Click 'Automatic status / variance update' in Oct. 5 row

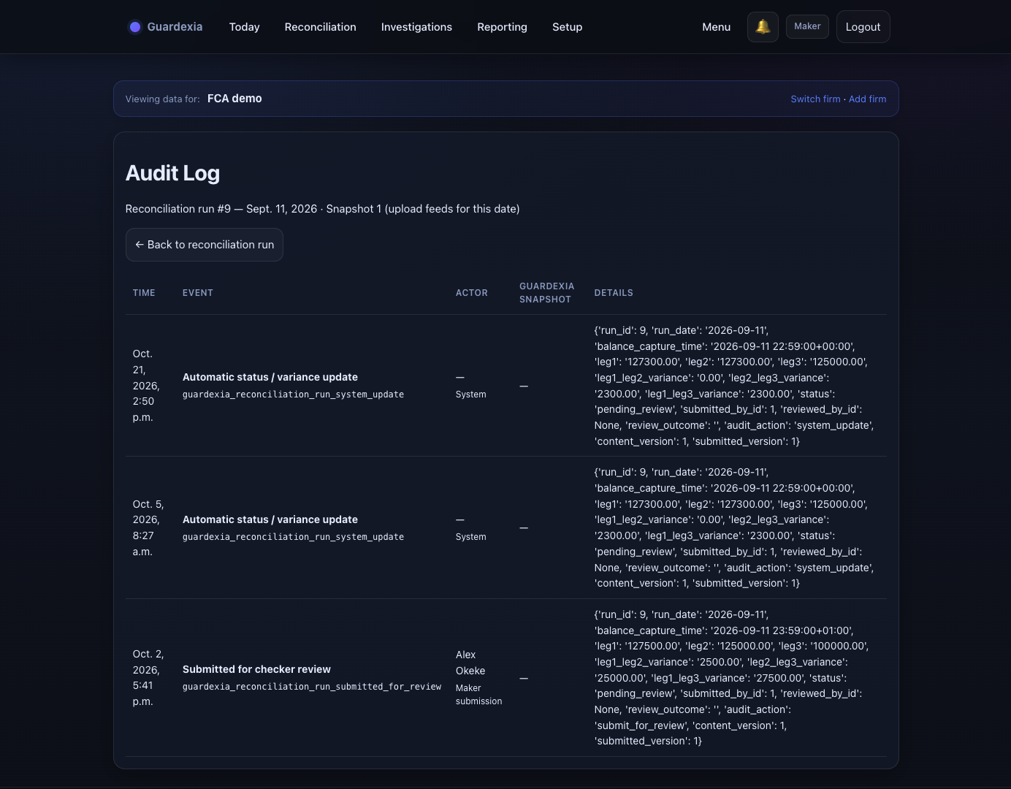270,519
